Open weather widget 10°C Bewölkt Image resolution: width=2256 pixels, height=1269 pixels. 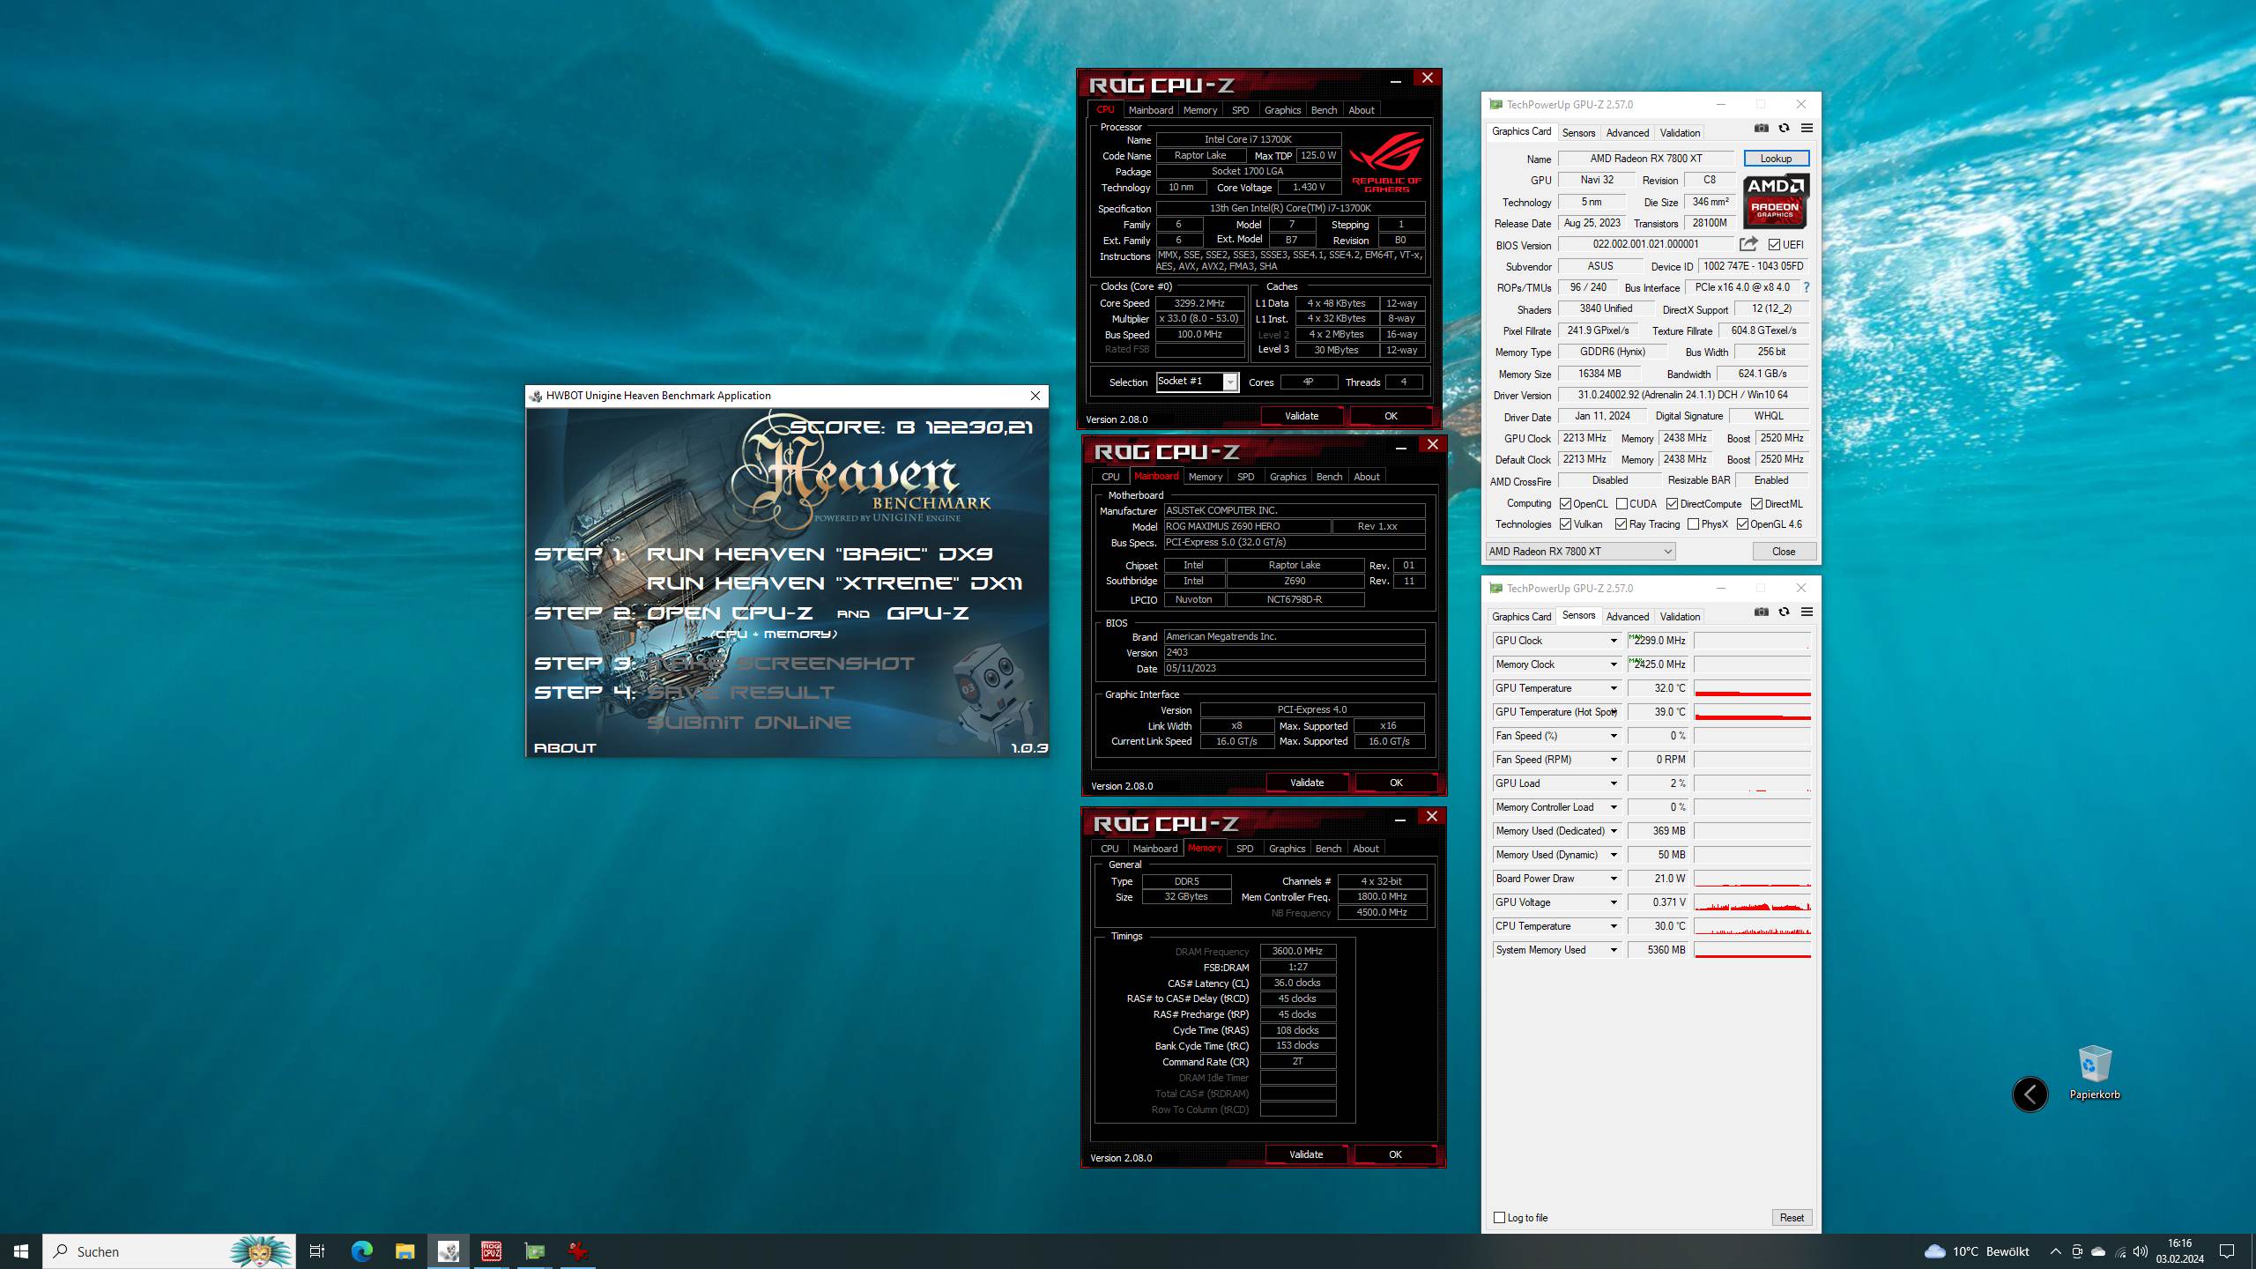pos(1977,1251)
